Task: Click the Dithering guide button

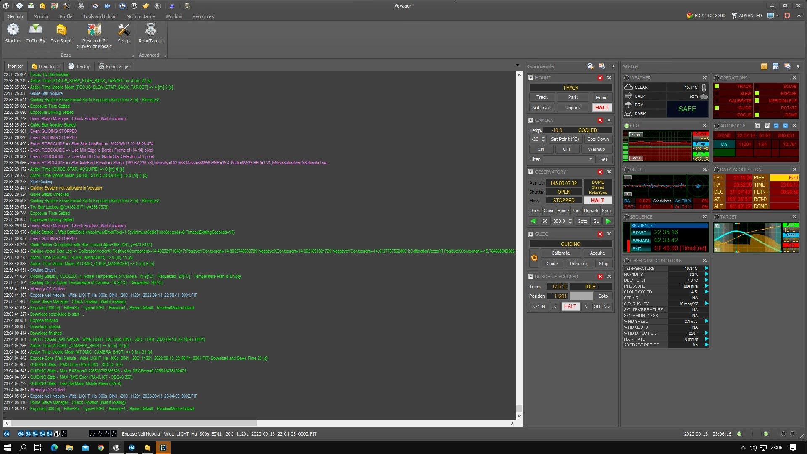Action: [x=579, y=264]
